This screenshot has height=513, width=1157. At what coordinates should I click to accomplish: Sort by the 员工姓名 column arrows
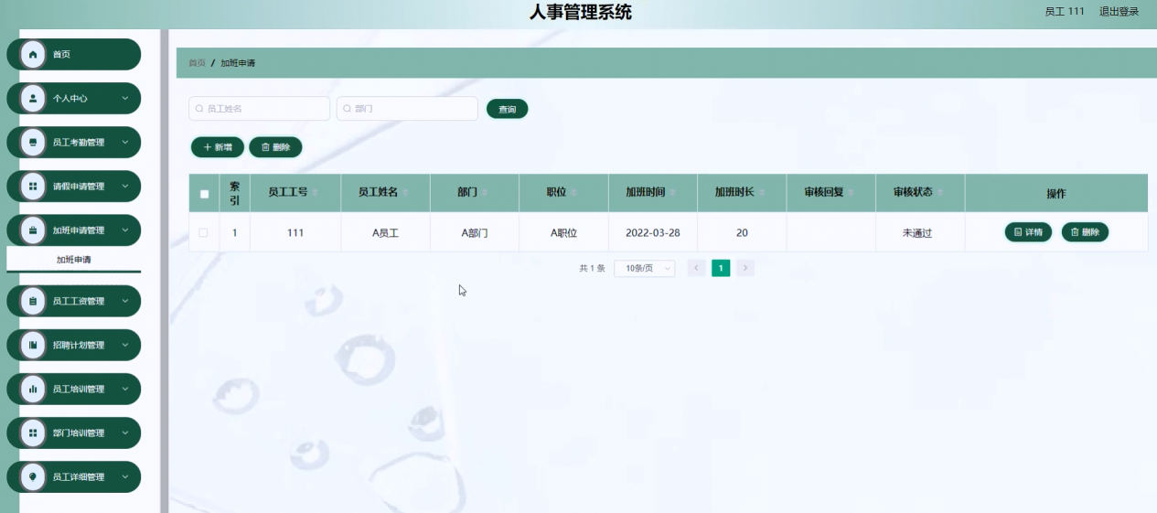click(x=405, y=193)
